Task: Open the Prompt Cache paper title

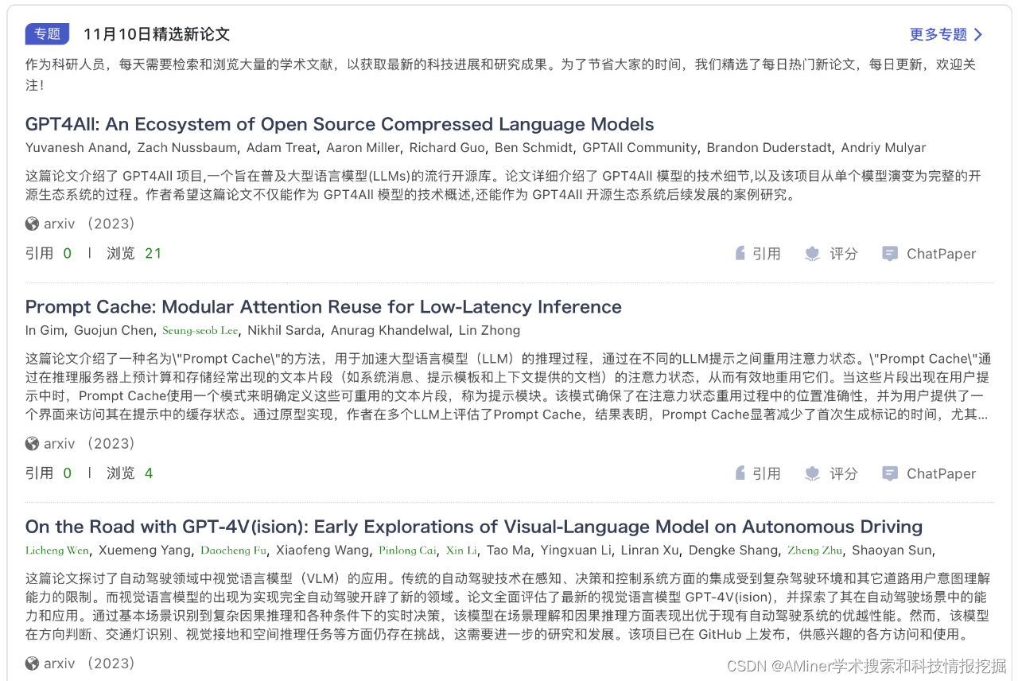Action: pos(324,307)
